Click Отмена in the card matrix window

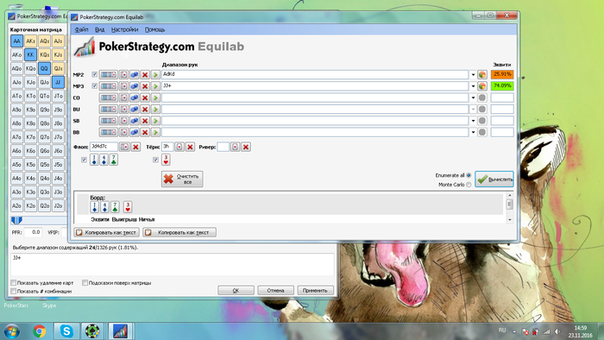point(275,291)
